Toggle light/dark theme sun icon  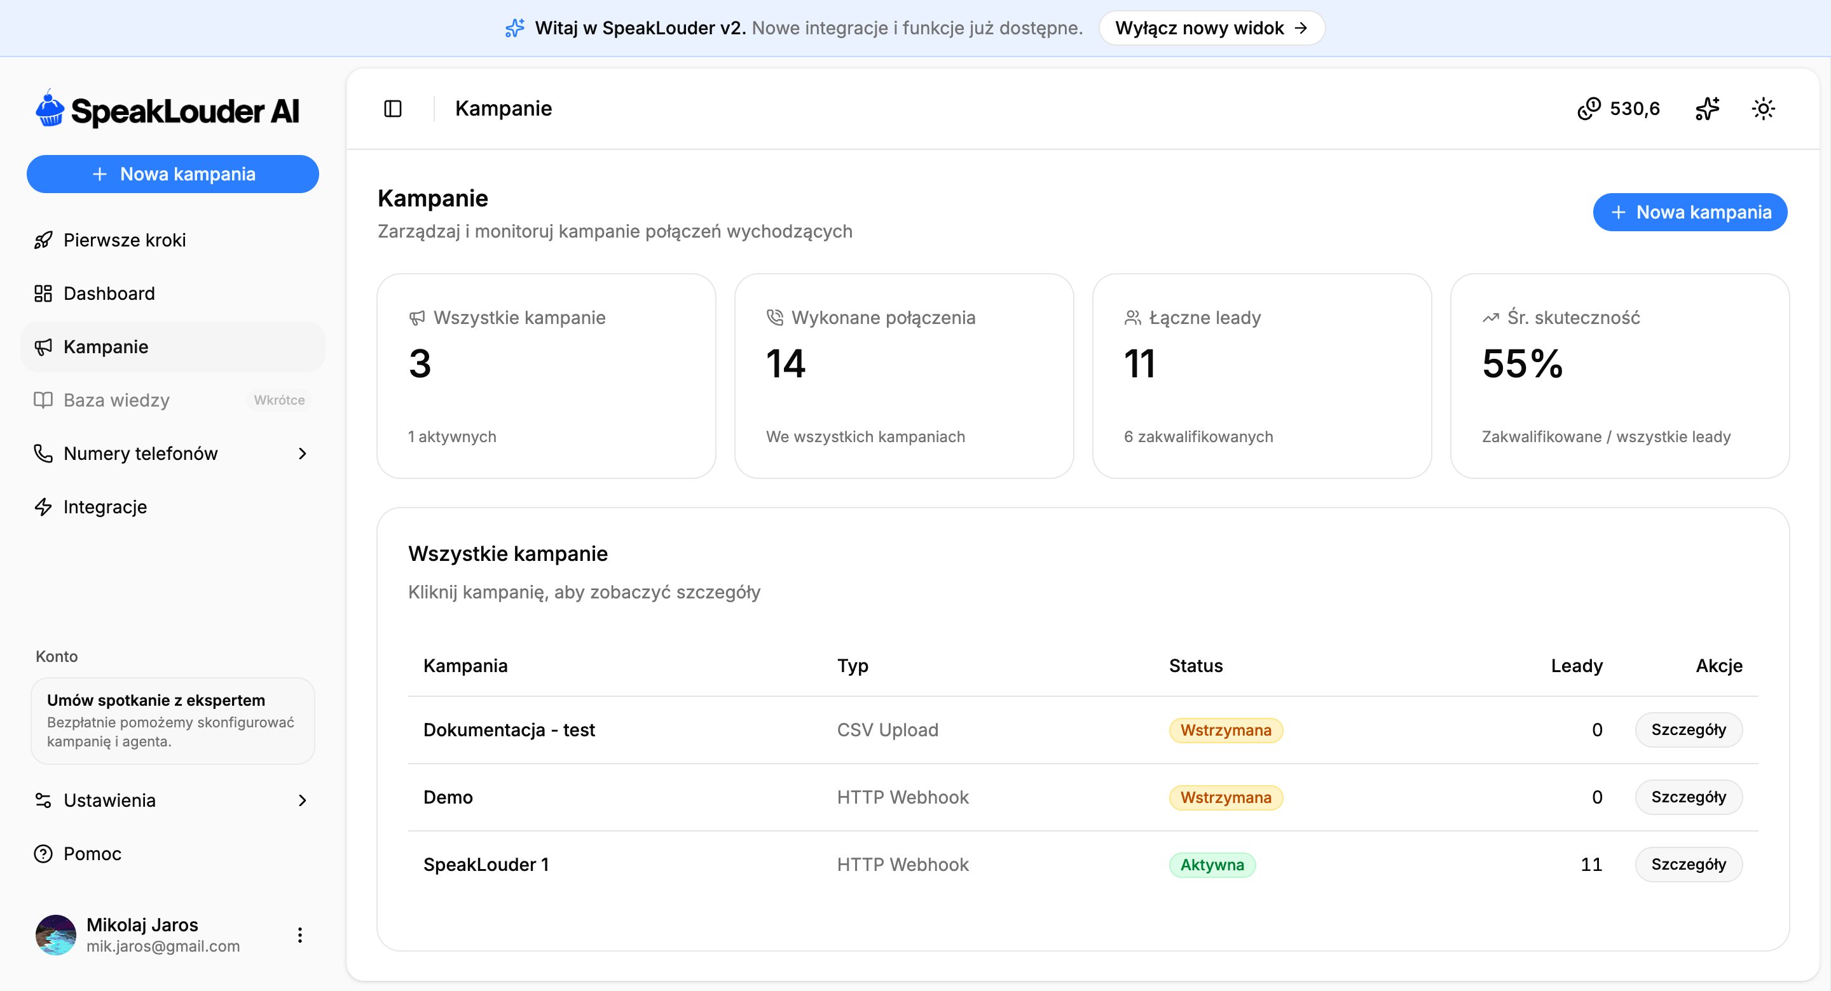[1764, 109]
